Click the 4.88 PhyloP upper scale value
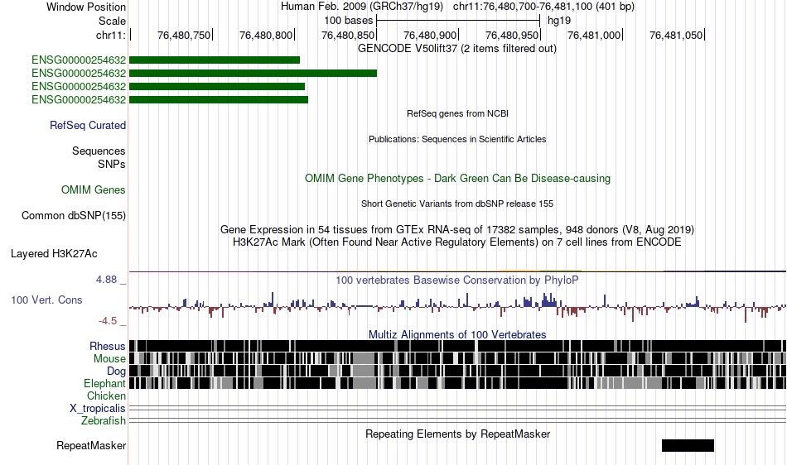 click(x=106, y=280)
